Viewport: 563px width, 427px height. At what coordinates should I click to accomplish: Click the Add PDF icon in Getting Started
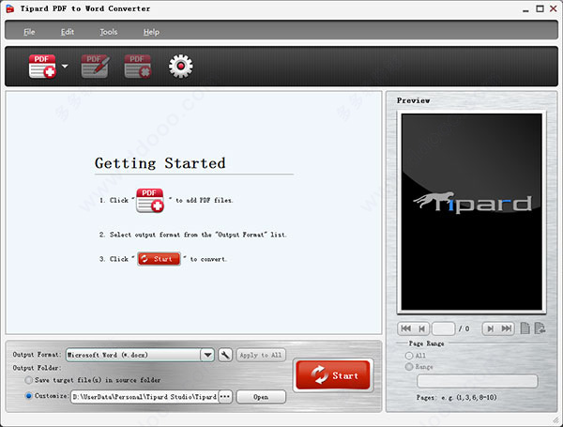(150, 201)
